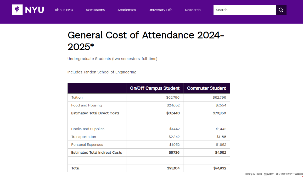303x177 pixels.
Task: Select the 'Estimated Total Indirect Costs' label
Action: [97, 153]
